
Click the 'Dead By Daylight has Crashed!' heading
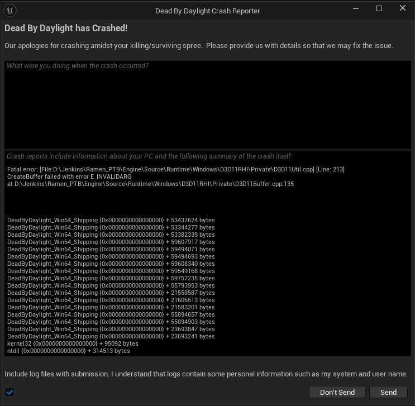[66, 28]
